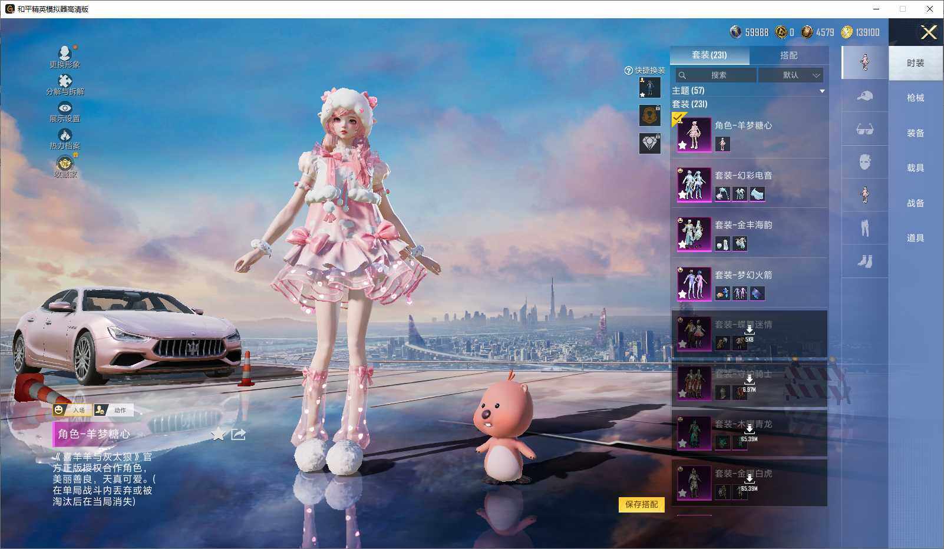This screenshot has width=944, height=549.
Task: Select the full outfit category icon
Action: click(864, 62)
